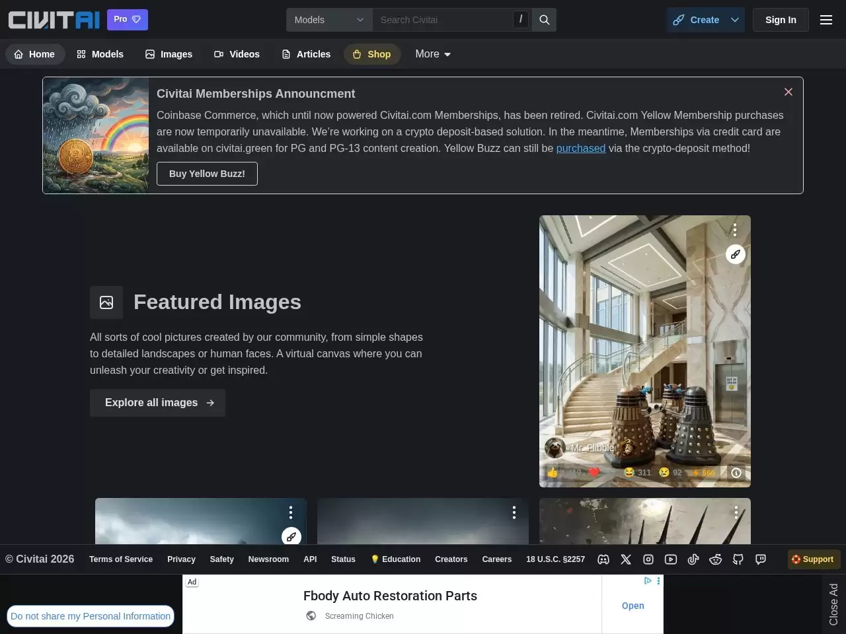Open the Instagram footer icon
This screenshot has width=846, height=634.
pos(648,559)
